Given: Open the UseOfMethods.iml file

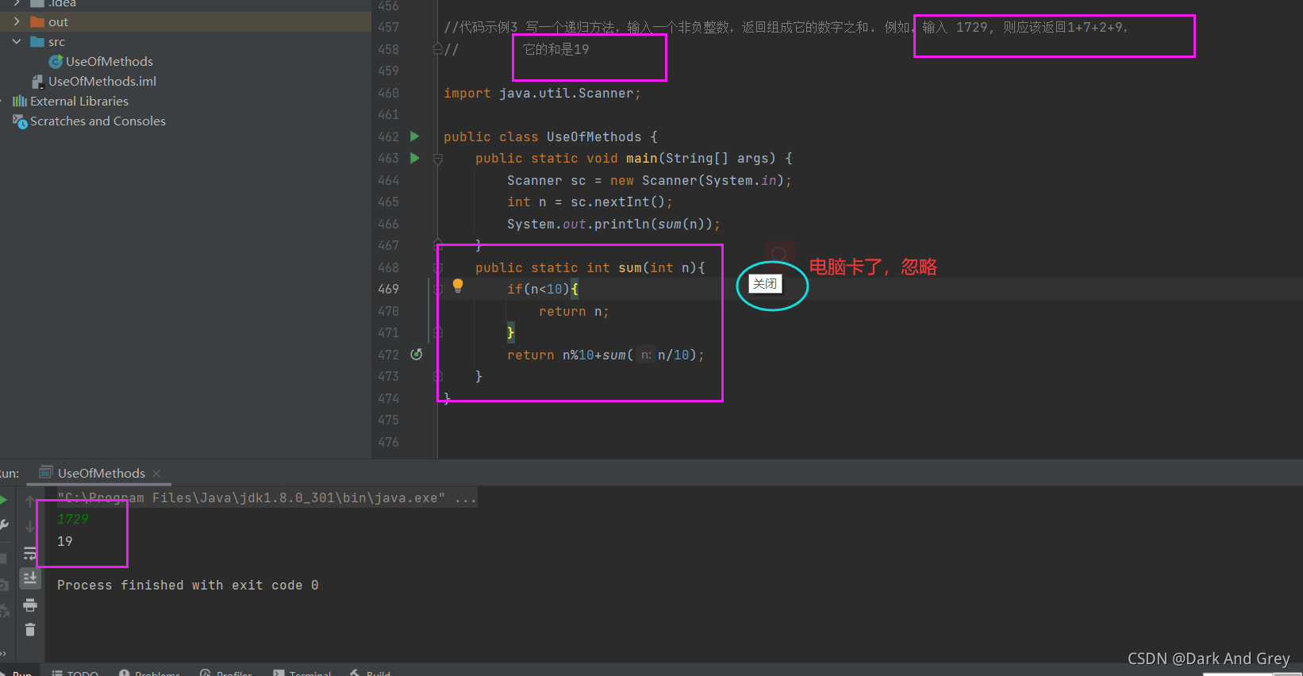Looking at the screenshot, I should click(102, 82).
